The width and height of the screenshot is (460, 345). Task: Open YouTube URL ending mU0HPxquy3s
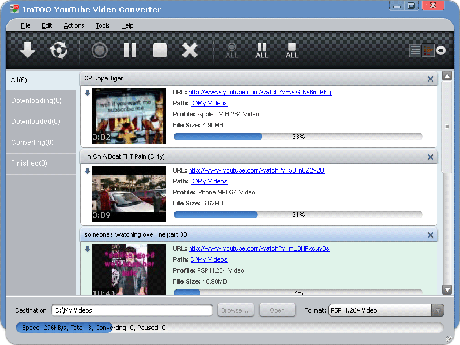click(x=259, y=248)
